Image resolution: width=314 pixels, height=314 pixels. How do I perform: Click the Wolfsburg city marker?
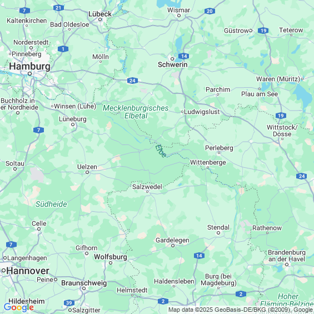point(111,263)
